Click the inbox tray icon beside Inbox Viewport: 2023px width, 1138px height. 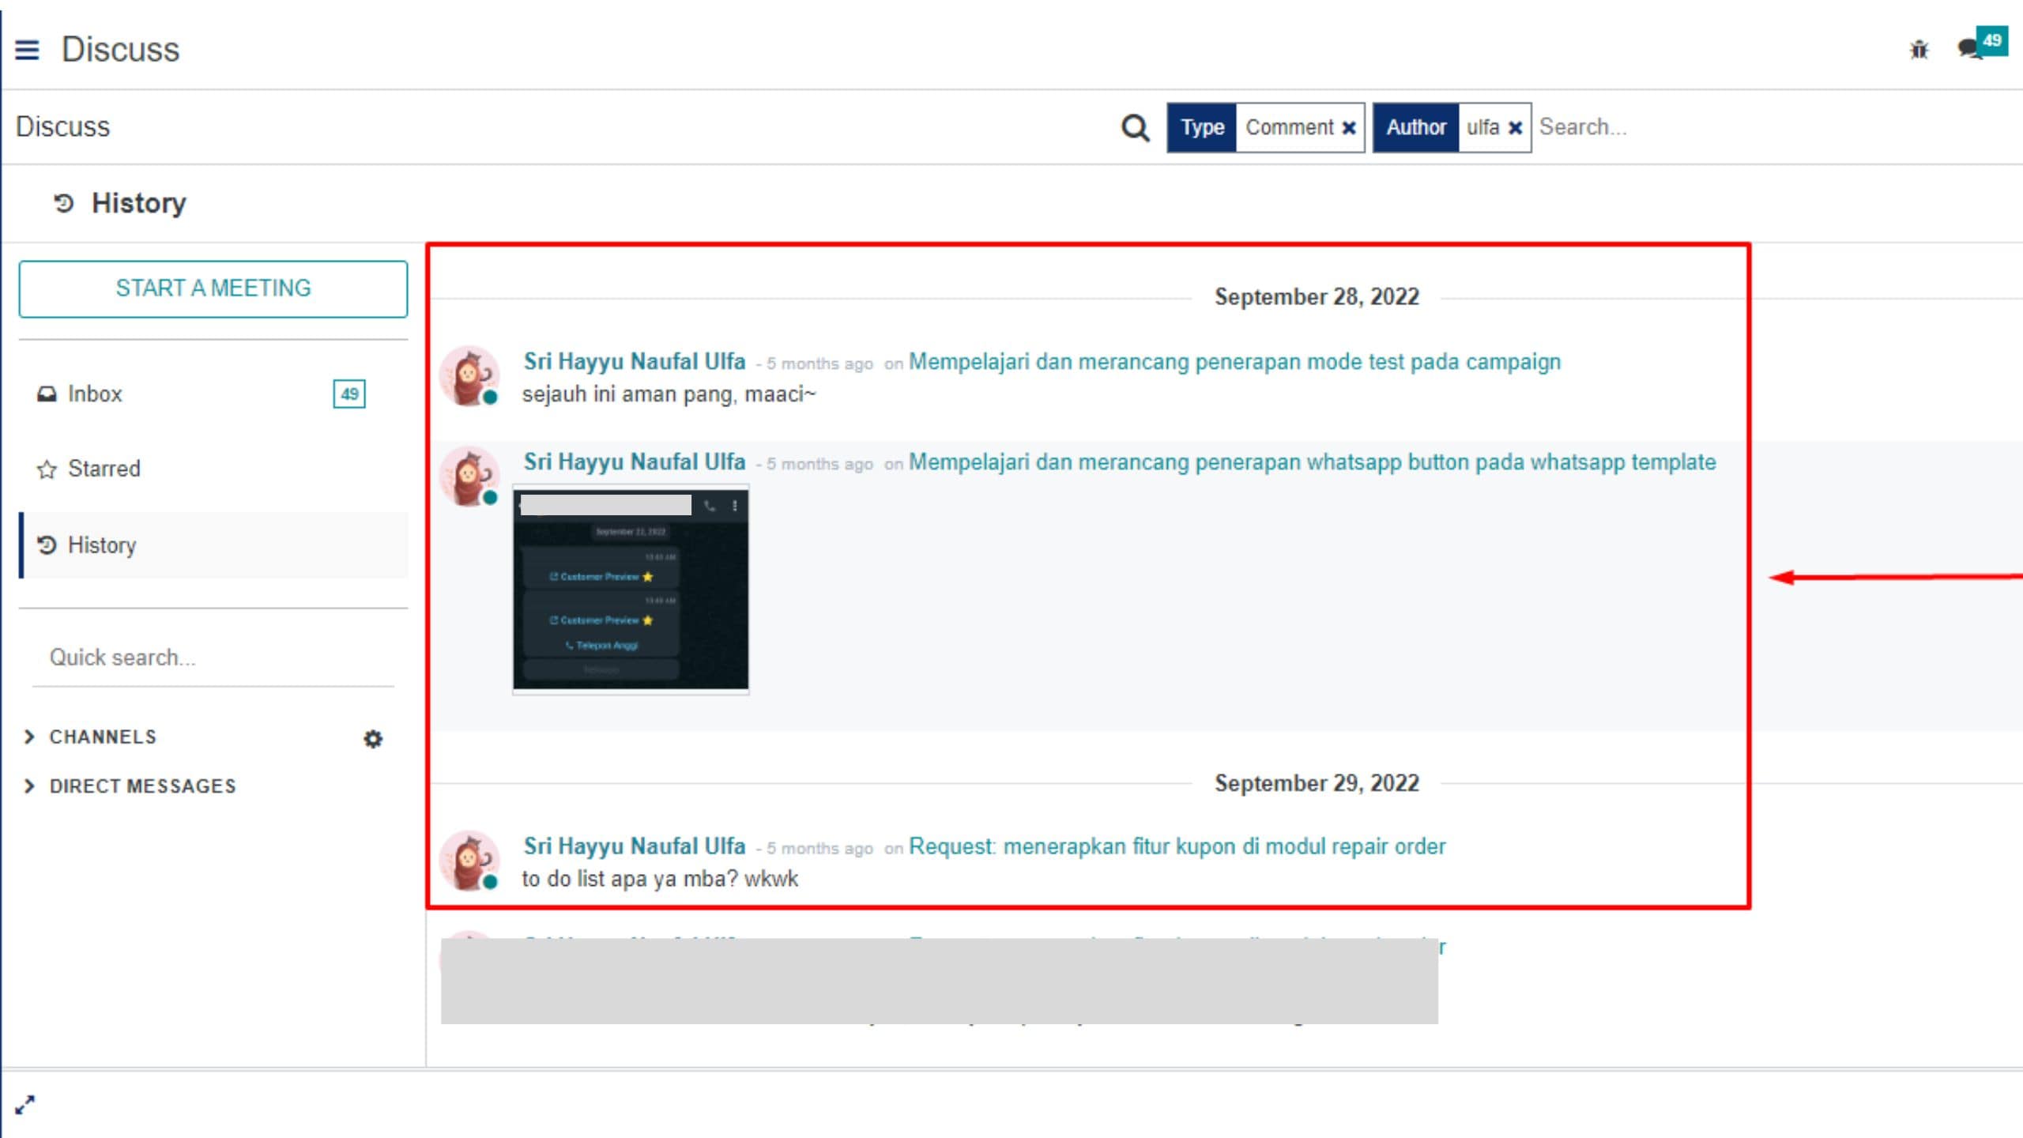coord(47,394)
